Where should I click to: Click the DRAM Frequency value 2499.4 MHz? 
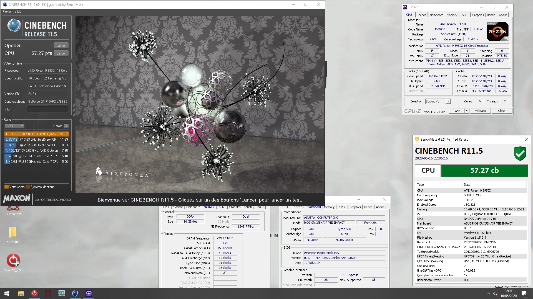tap(225, 238)
